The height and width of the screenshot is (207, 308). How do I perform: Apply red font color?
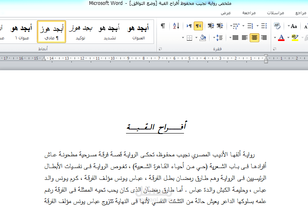[281, 38]
